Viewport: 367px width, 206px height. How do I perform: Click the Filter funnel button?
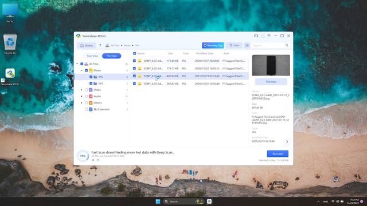click(234, 45)
